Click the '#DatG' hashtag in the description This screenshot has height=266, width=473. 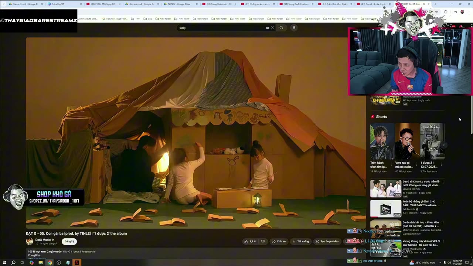(x=67, y=252)
